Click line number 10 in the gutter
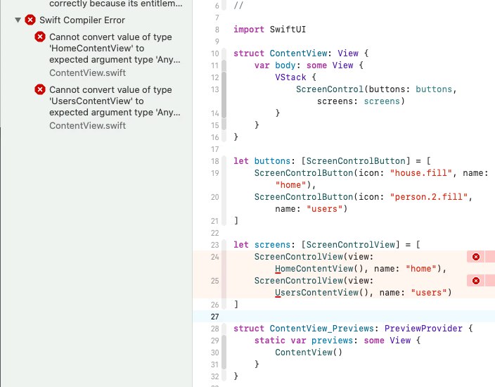 214,53
